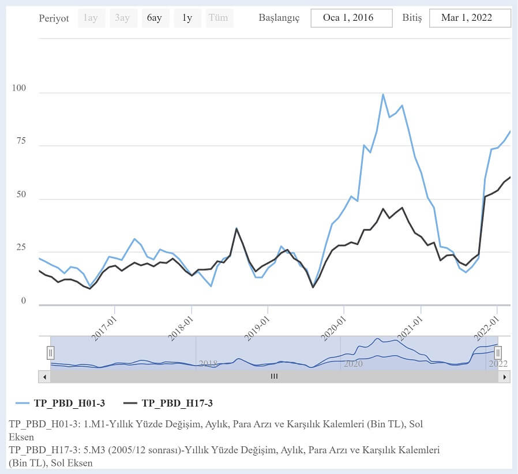The height and width of the screenshot is (474, 518).
Task: Select the 3ay period button
Action: (x=122, y=18)
